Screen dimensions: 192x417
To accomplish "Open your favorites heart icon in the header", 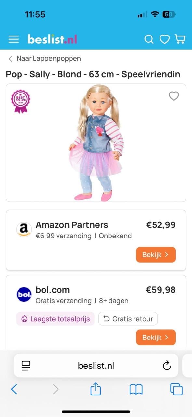I will coord(165,39).
